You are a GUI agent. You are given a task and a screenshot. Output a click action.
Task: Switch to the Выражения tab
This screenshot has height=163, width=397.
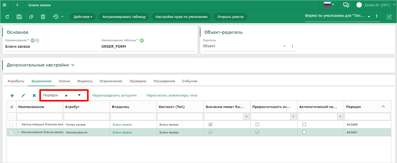tap(41, 81)
